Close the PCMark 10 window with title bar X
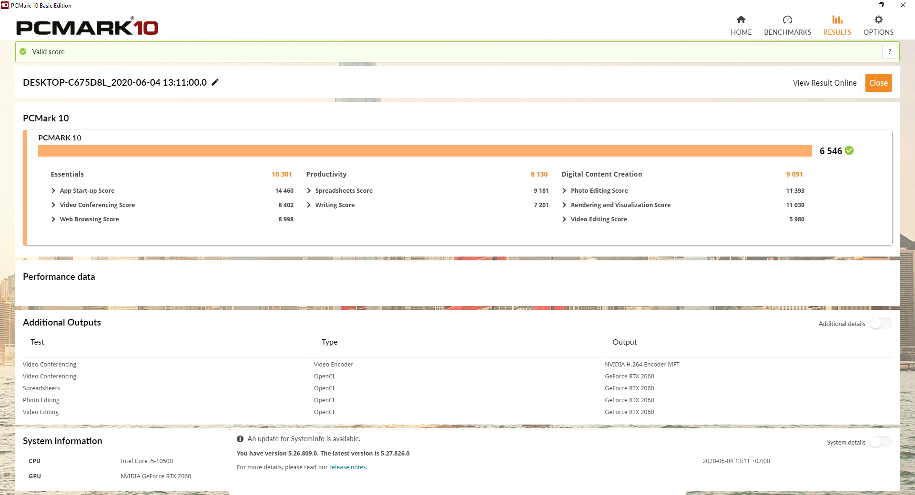 [x=903, y=5]
